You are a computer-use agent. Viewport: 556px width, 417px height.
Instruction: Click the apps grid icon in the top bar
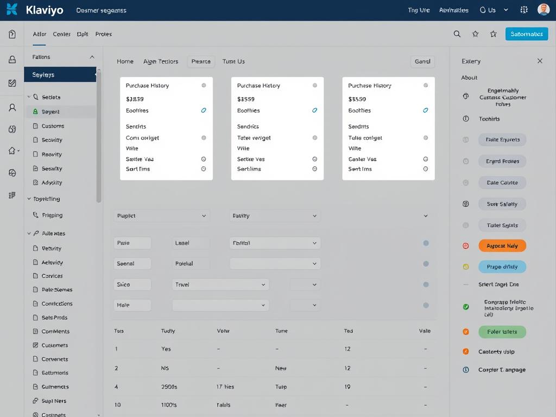[x=524, y=9]
